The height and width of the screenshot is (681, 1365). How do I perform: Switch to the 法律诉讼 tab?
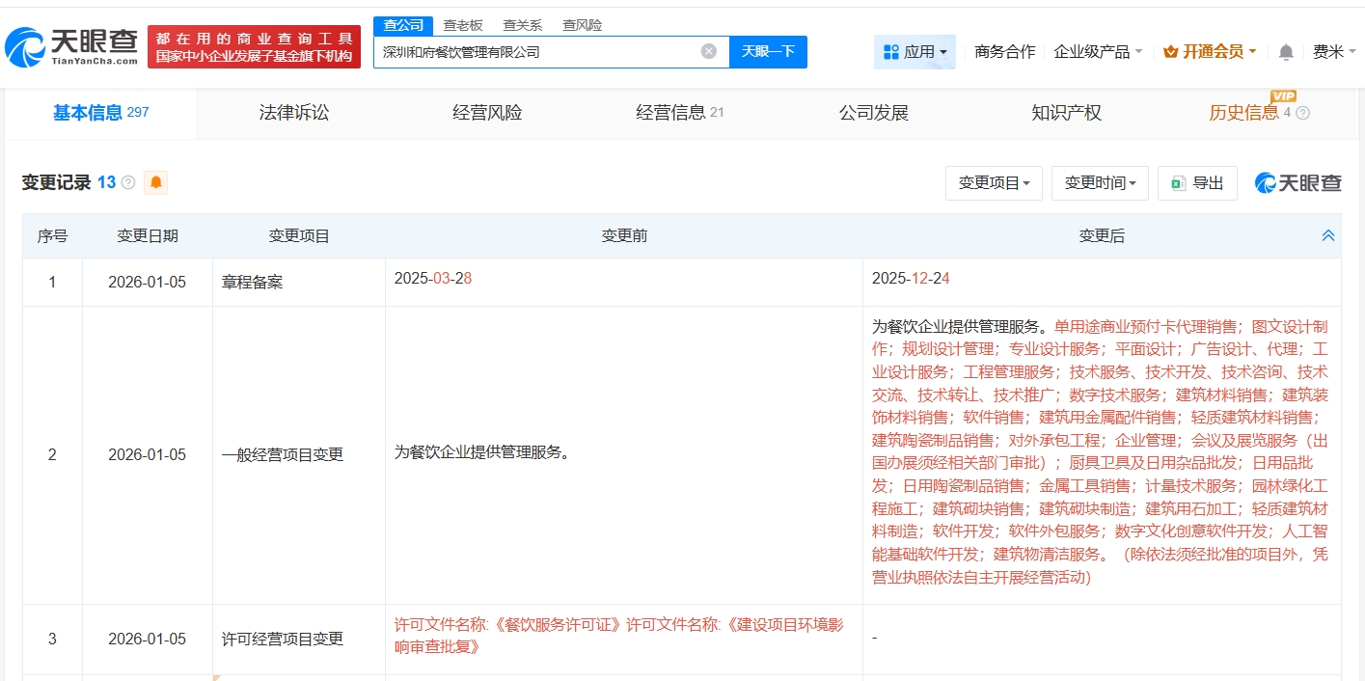pos(294,113)
